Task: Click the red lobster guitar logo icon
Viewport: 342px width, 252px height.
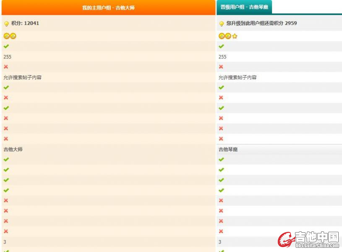Action: pos(286,239)
